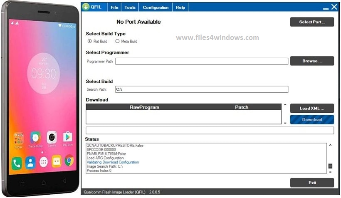Image resolution: width=341 pixels, height=198 pixels.
Task: Open the Configuration menu
Action: pos(156,7)
